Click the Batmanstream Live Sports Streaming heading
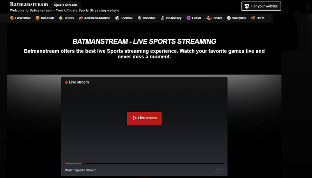 coord(144,42)
